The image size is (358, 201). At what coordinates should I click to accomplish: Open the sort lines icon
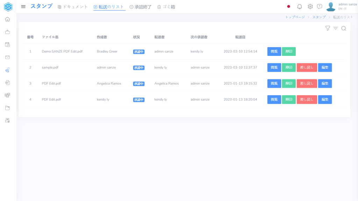[x=336, y=28]
